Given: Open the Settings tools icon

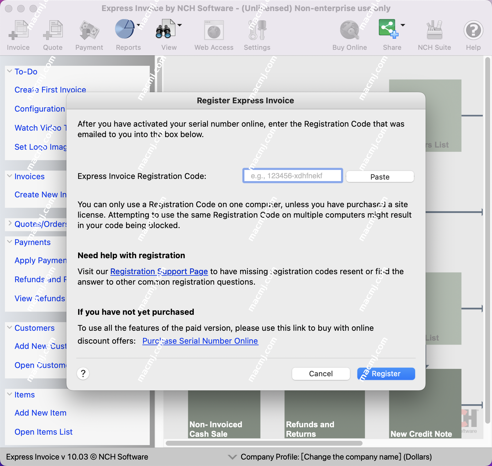Looking at the screenshot, I should click(x=257, y=30).
